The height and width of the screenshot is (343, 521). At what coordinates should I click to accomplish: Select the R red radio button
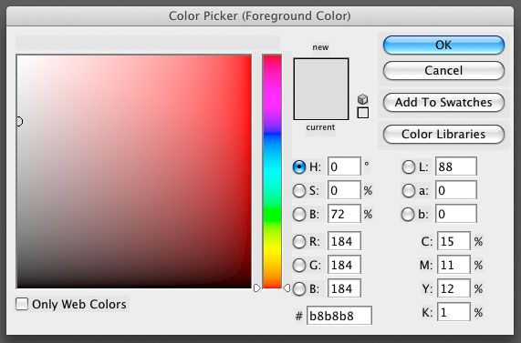[299, 242]
